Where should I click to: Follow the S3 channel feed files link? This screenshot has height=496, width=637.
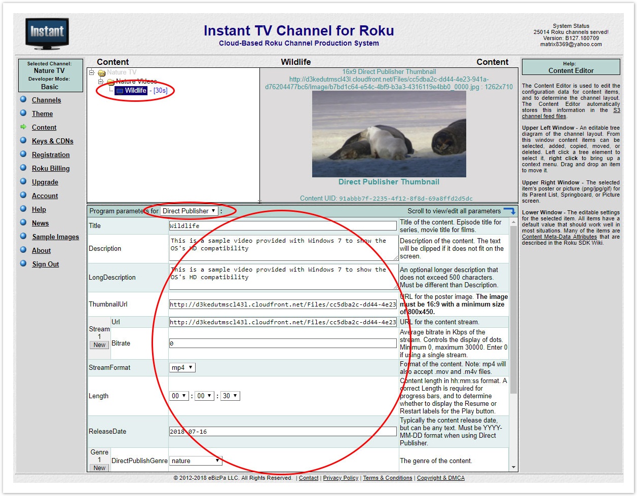tap(571, 113)
